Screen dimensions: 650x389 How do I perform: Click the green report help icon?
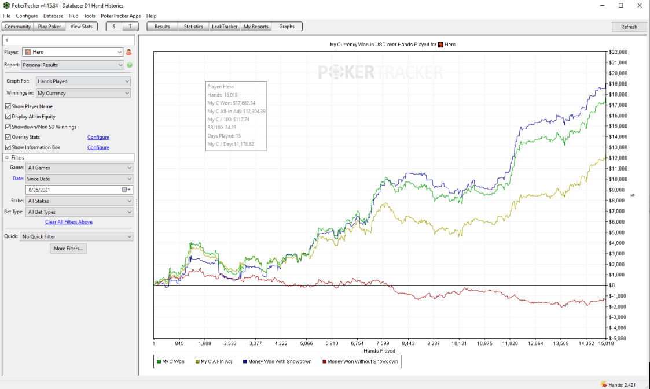point(130,65)
